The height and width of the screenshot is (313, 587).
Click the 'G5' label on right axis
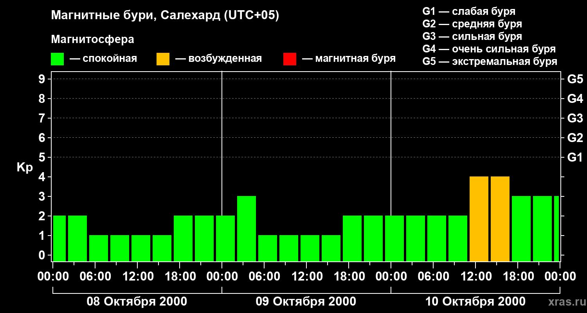[575, 79]
